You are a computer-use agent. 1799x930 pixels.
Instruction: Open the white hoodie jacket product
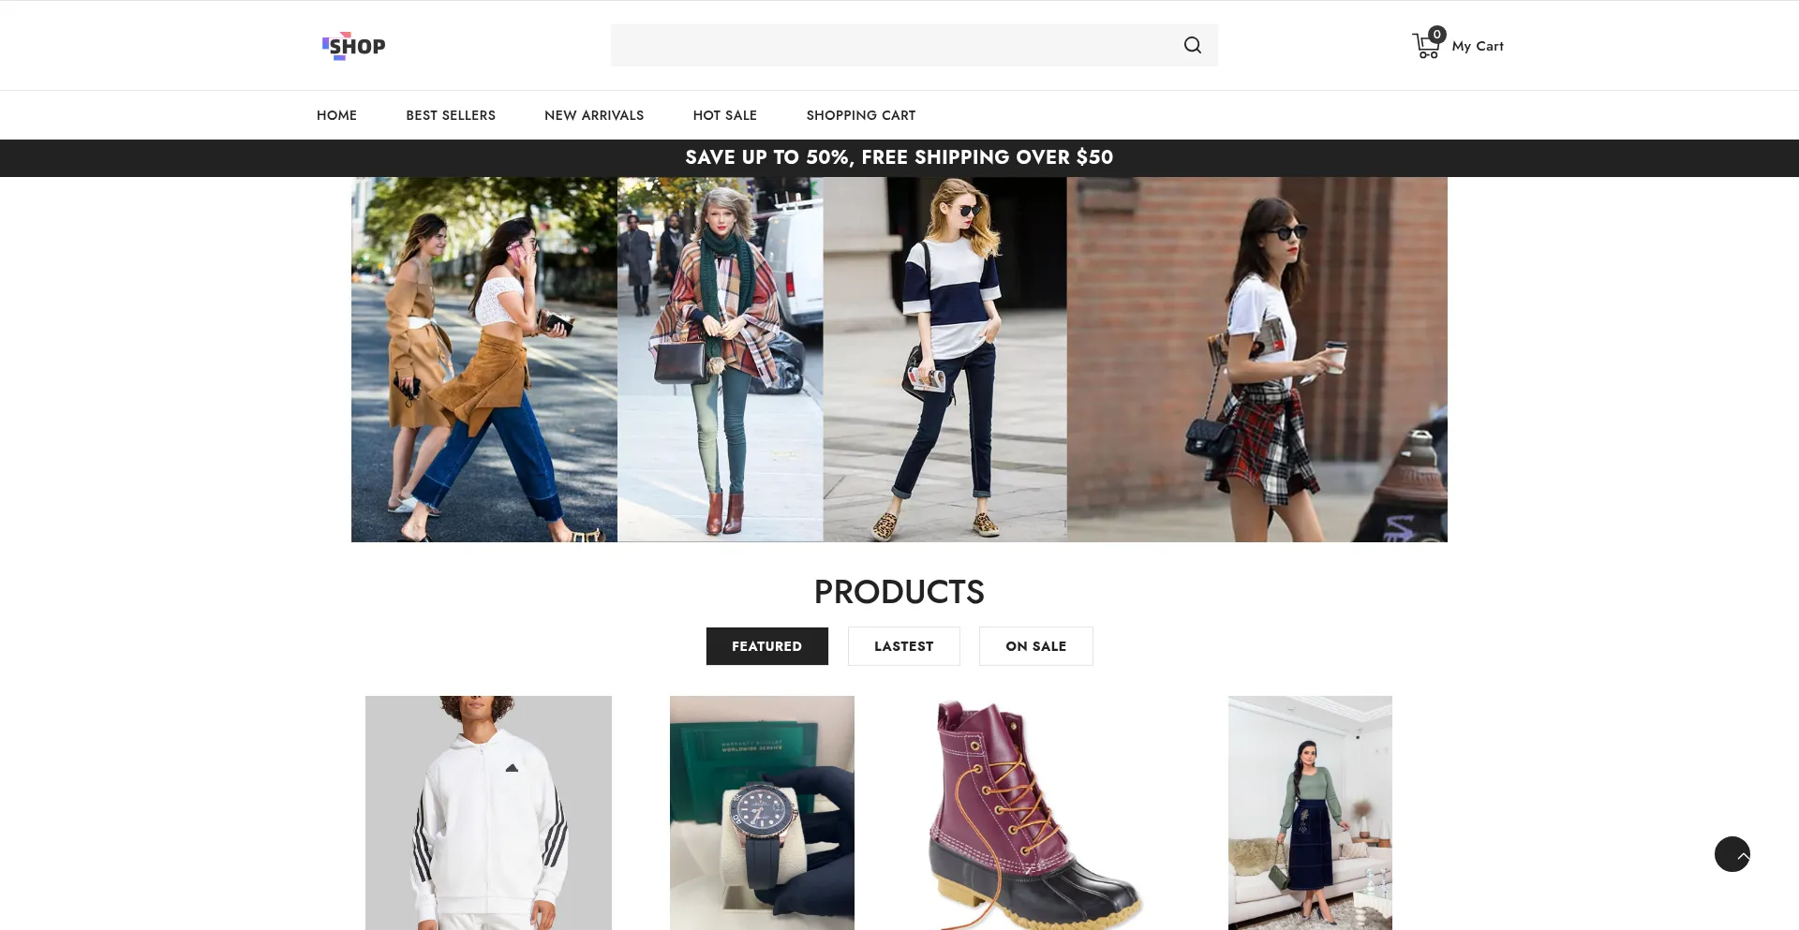click(x=488, y=812)
